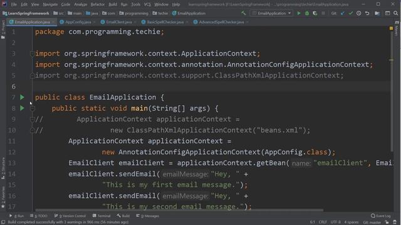
Task: Open the Messages tool window
Action: point(148,216)
